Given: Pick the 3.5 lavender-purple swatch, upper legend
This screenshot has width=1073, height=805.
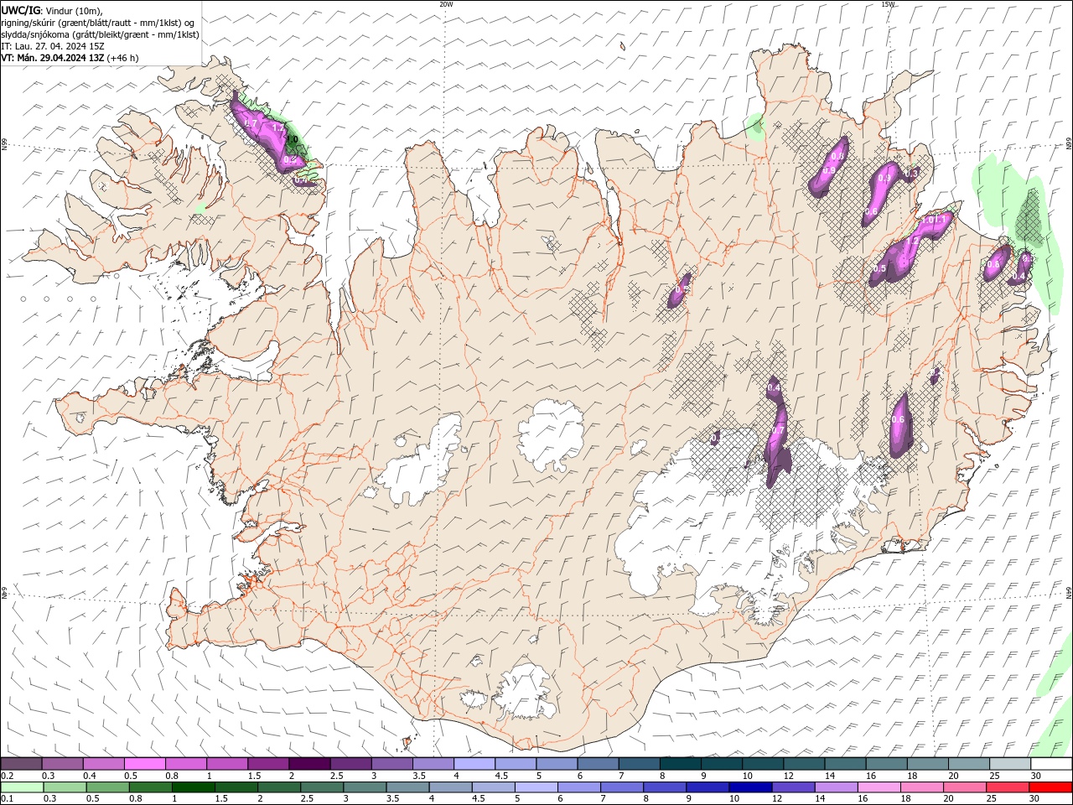Looking at the screenshot, I should point(433,764).
